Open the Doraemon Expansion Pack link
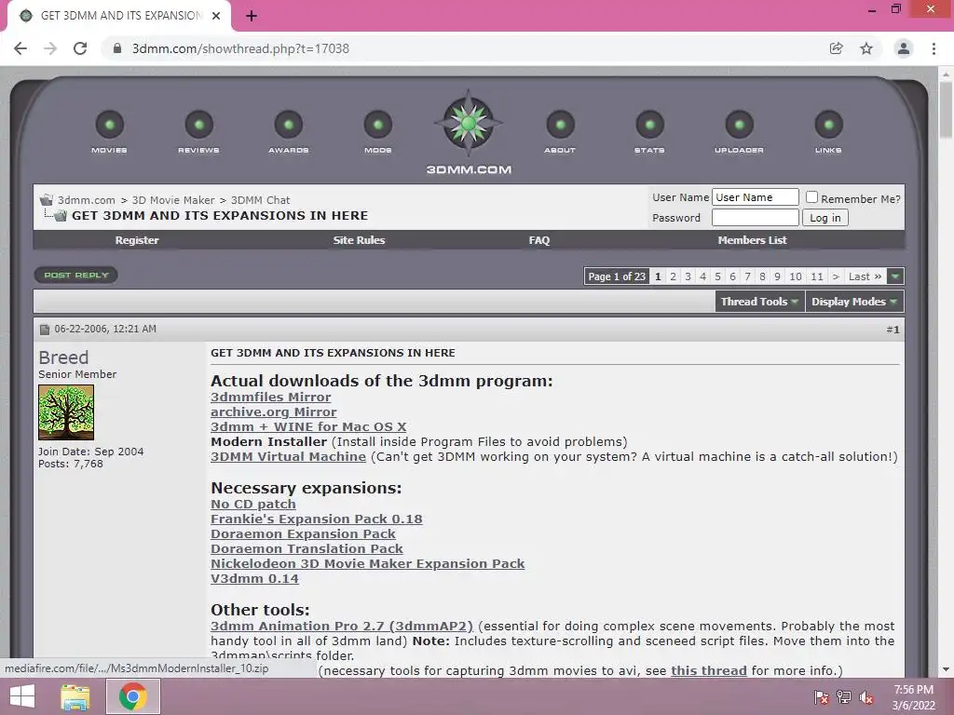 (303, 533)
